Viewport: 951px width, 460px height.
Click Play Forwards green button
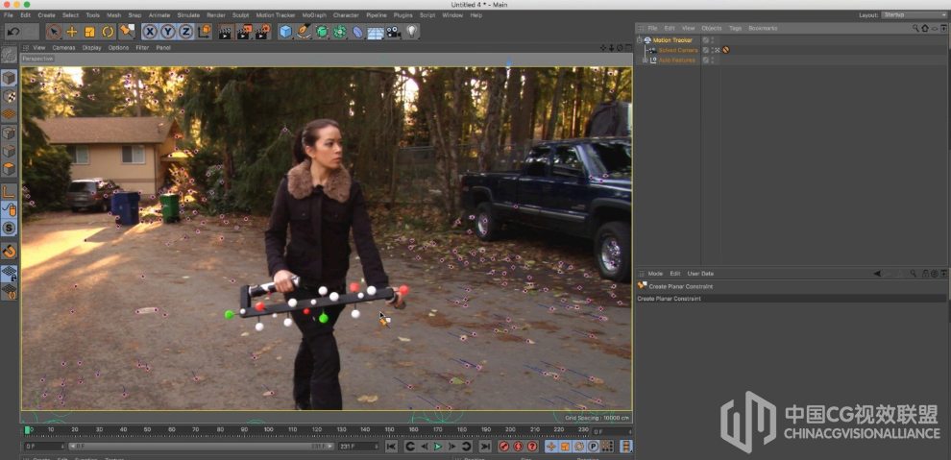(438, 447)
